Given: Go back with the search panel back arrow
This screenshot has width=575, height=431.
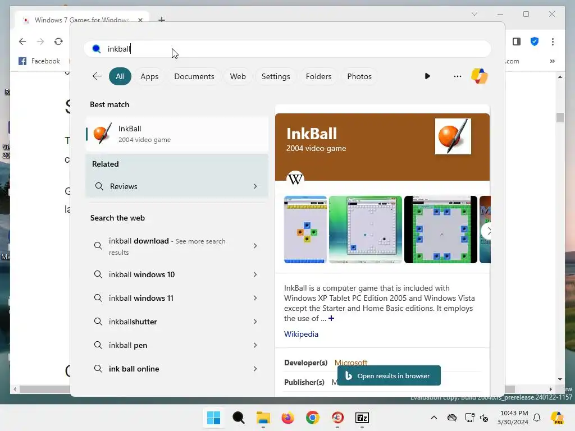Looking at the screenshot, I should coord(97,76).
